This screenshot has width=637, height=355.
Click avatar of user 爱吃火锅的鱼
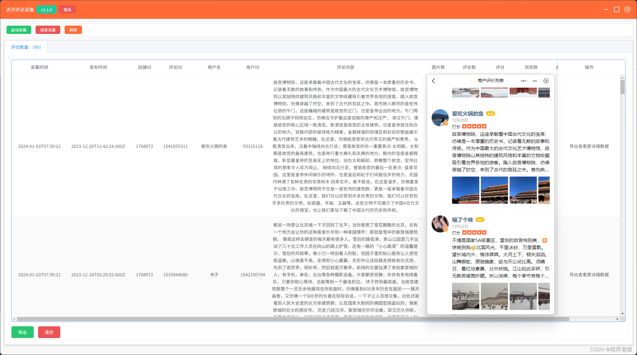point(440,118)
